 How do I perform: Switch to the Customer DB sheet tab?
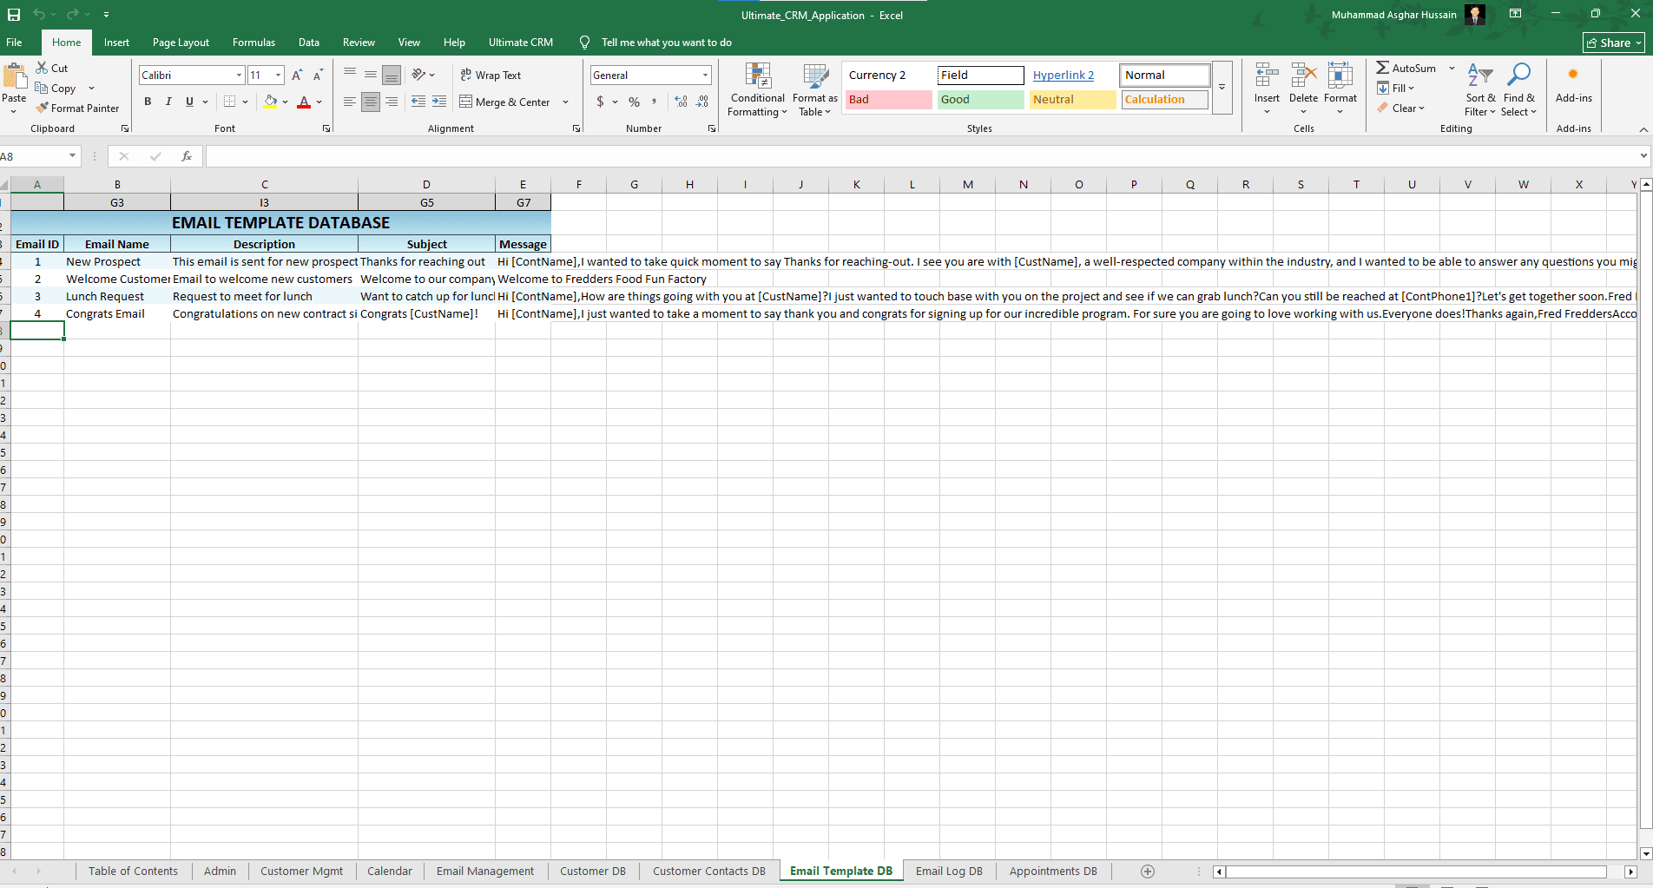592,872
